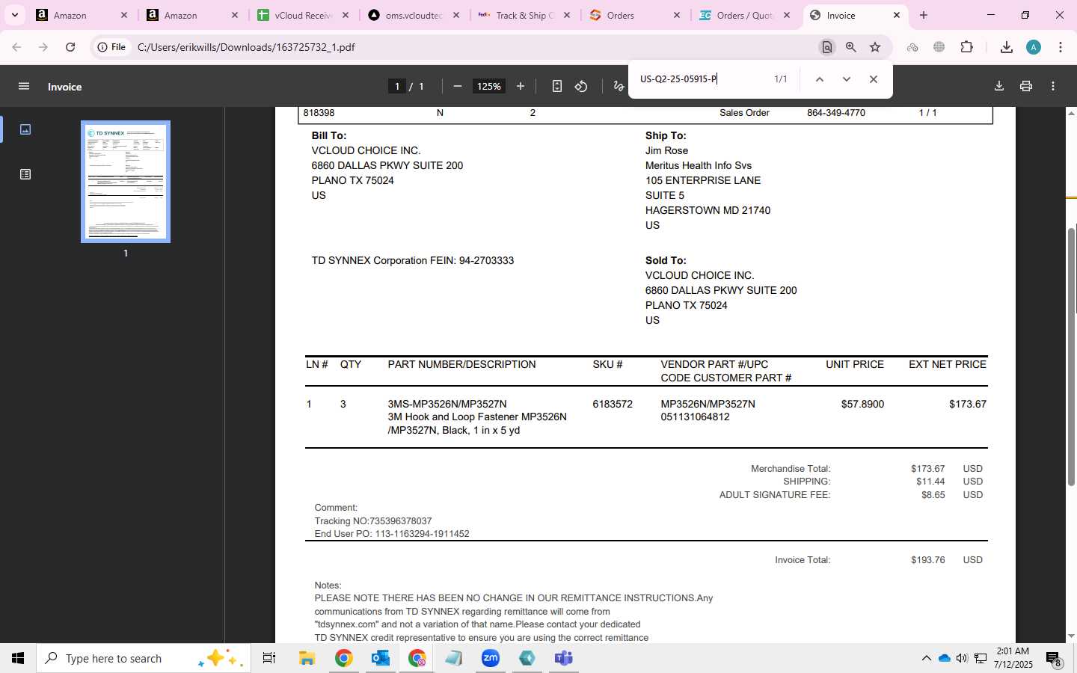Open a new browser tab
The height and width of the screenshot is (673, 1077).
pos(924,15)
